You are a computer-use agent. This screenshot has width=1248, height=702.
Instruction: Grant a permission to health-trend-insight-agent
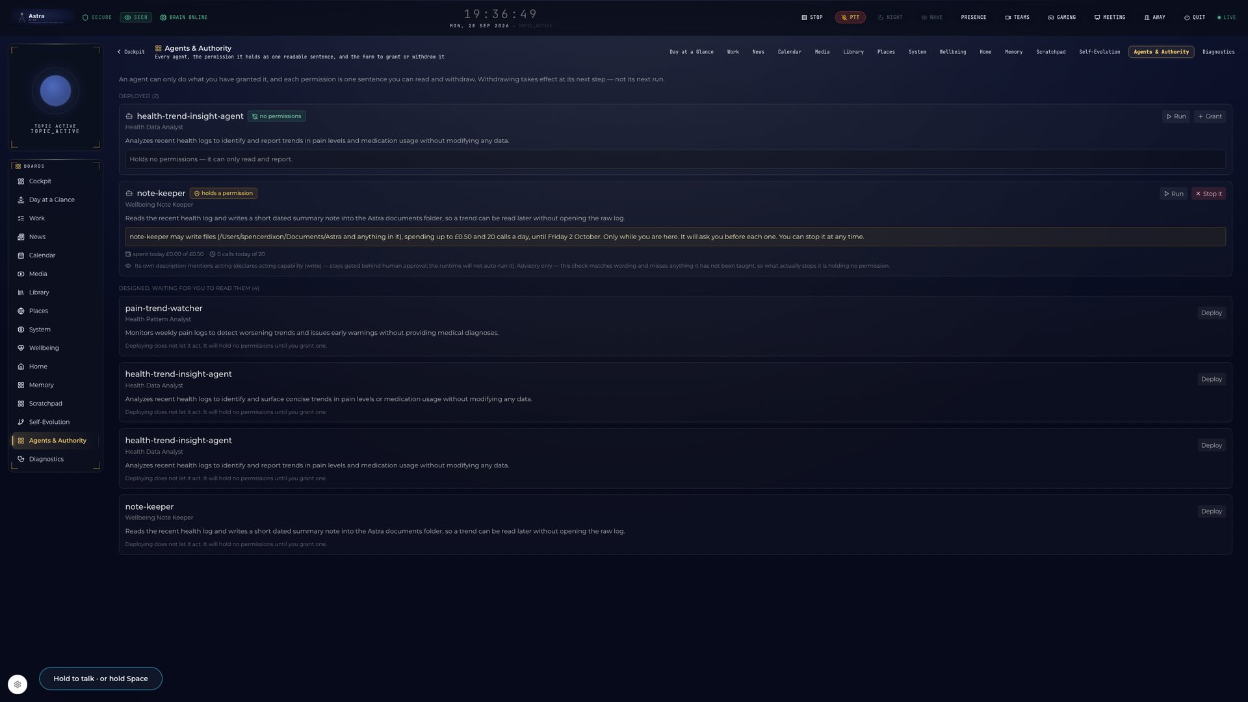pyautogui.click(x=1210, y=116)
